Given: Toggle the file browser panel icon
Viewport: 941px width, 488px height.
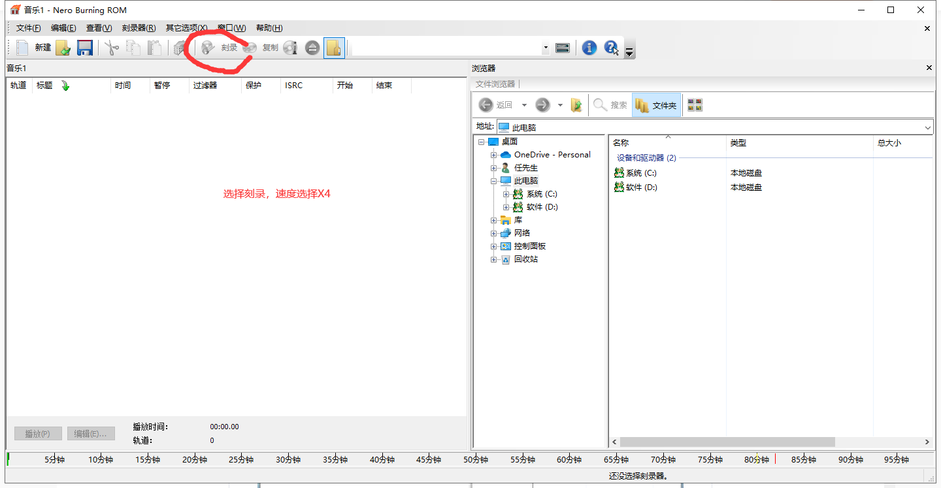Looking at the screenshot, I should click(x=335, y=48).
